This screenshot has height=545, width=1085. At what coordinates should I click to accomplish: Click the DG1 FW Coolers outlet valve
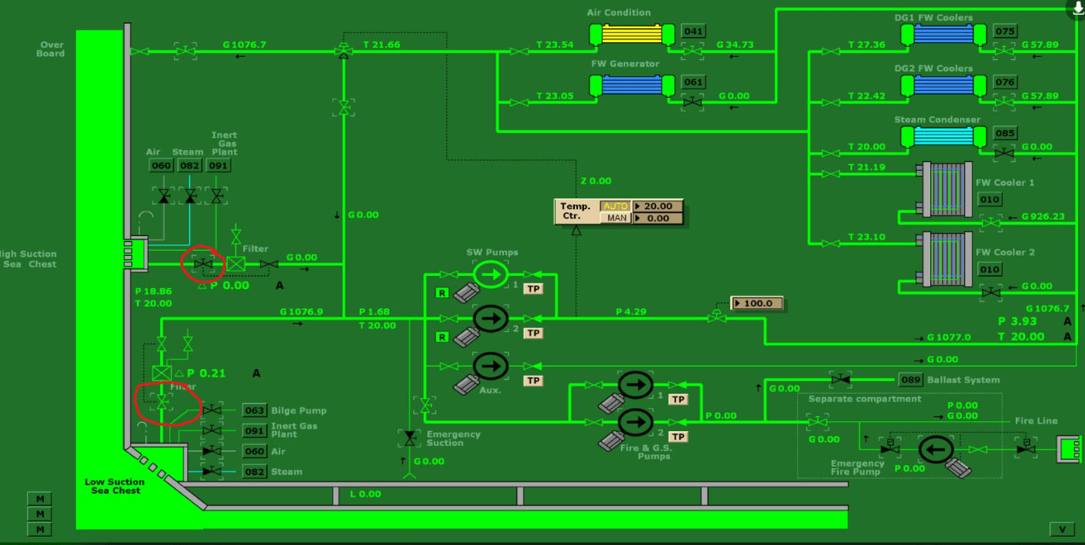pos(1003,52)
